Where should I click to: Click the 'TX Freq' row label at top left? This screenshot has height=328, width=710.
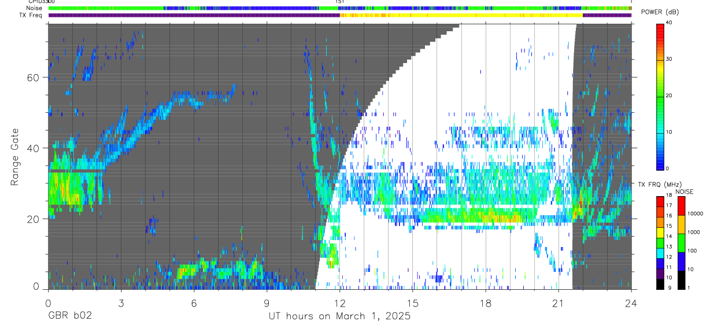(31, 15)
